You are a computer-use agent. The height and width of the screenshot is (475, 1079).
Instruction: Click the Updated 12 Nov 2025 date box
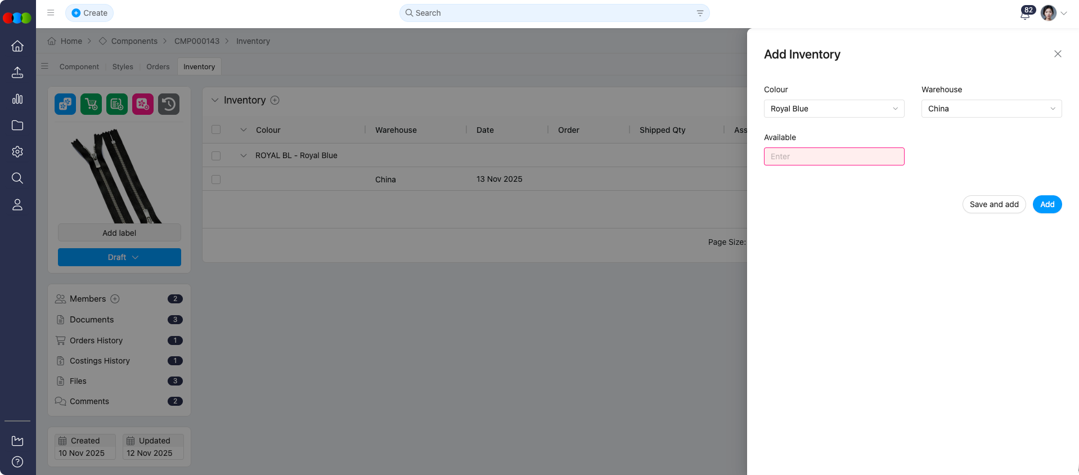(x=153, y=447)
